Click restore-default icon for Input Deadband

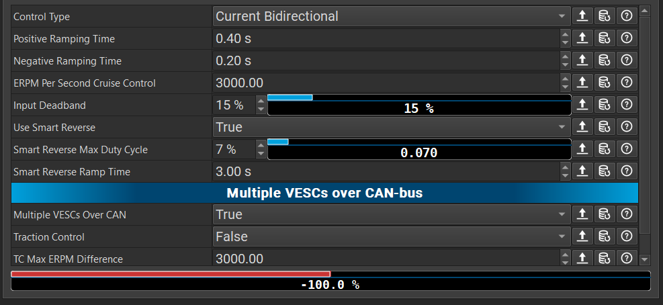(605, 105)
